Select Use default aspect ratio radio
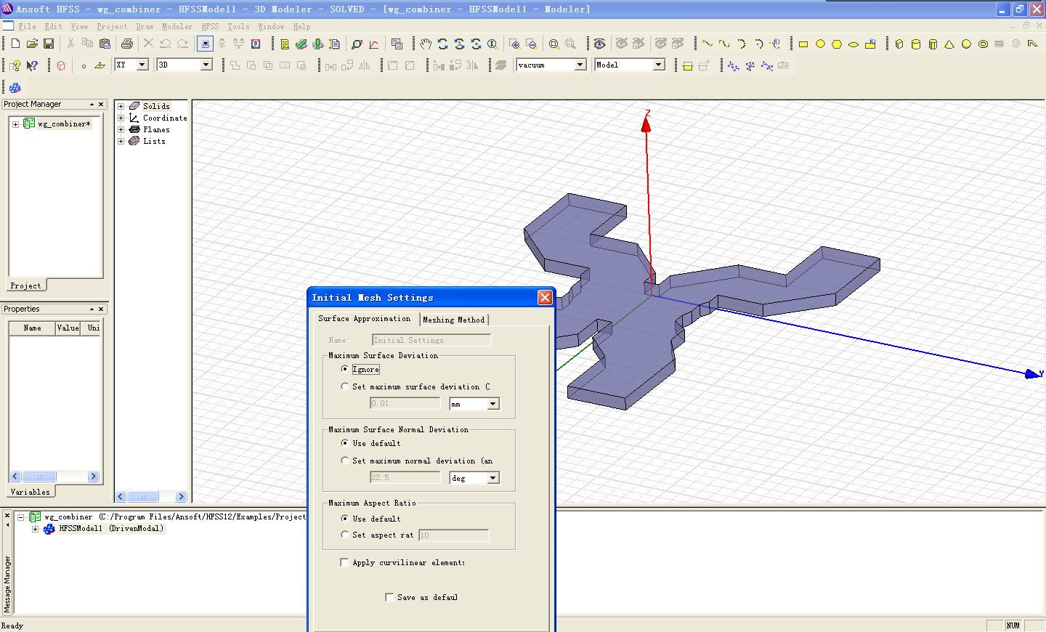This screenshot has width=1046, height=632. tap(345, 519)
